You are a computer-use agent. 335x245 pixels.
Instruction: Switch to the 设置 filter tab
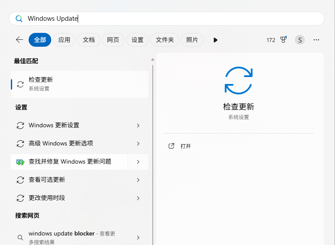138,40
